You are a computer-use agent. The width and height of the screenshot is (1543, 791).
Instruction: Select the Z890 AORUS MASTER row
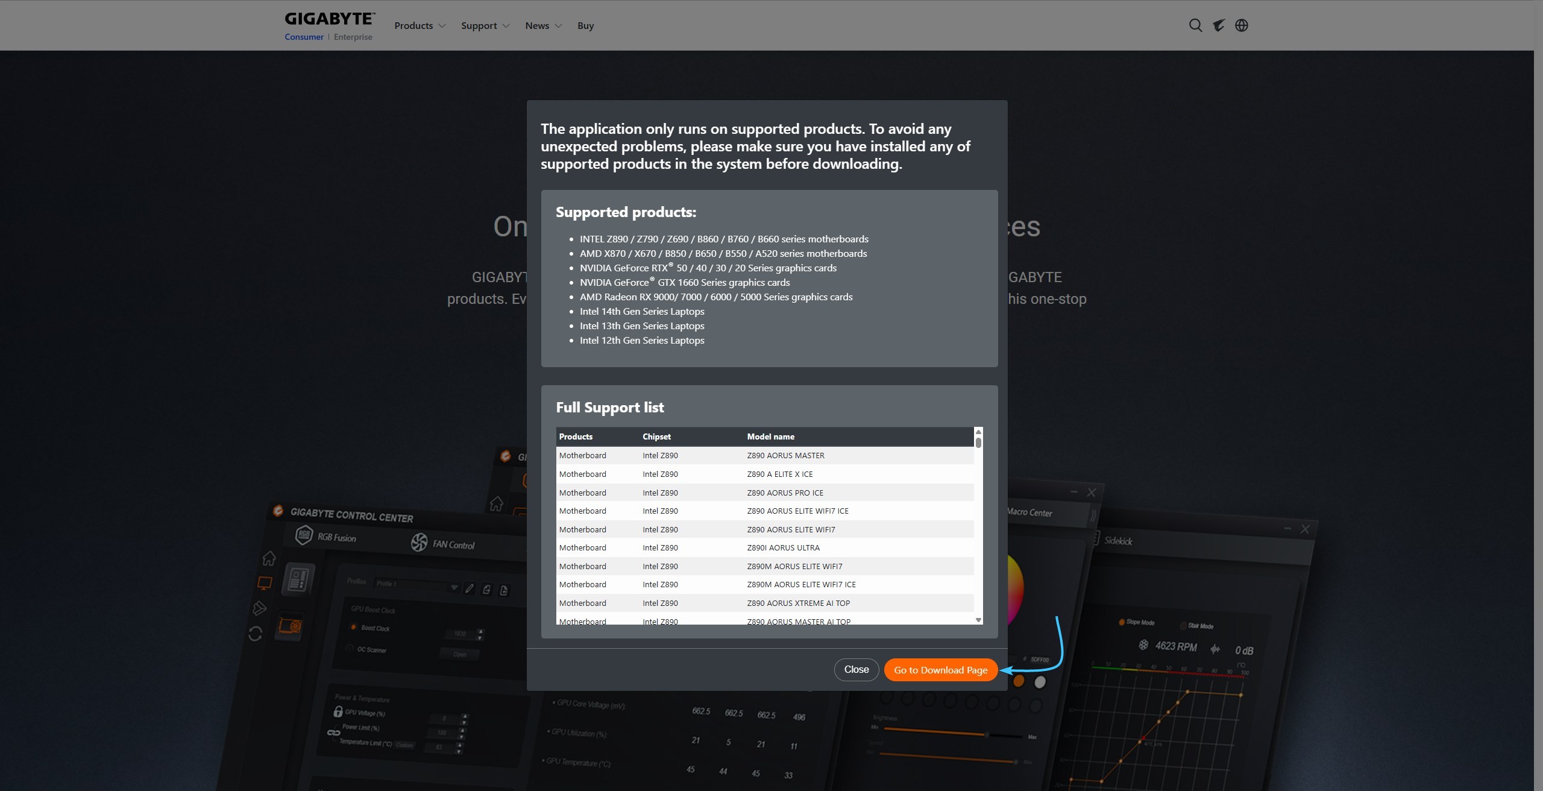tap(764, 455)
